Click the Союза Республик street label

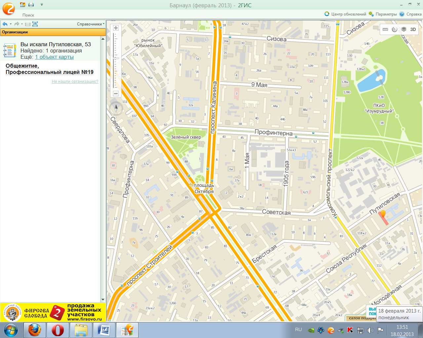[x=347, y=258]
